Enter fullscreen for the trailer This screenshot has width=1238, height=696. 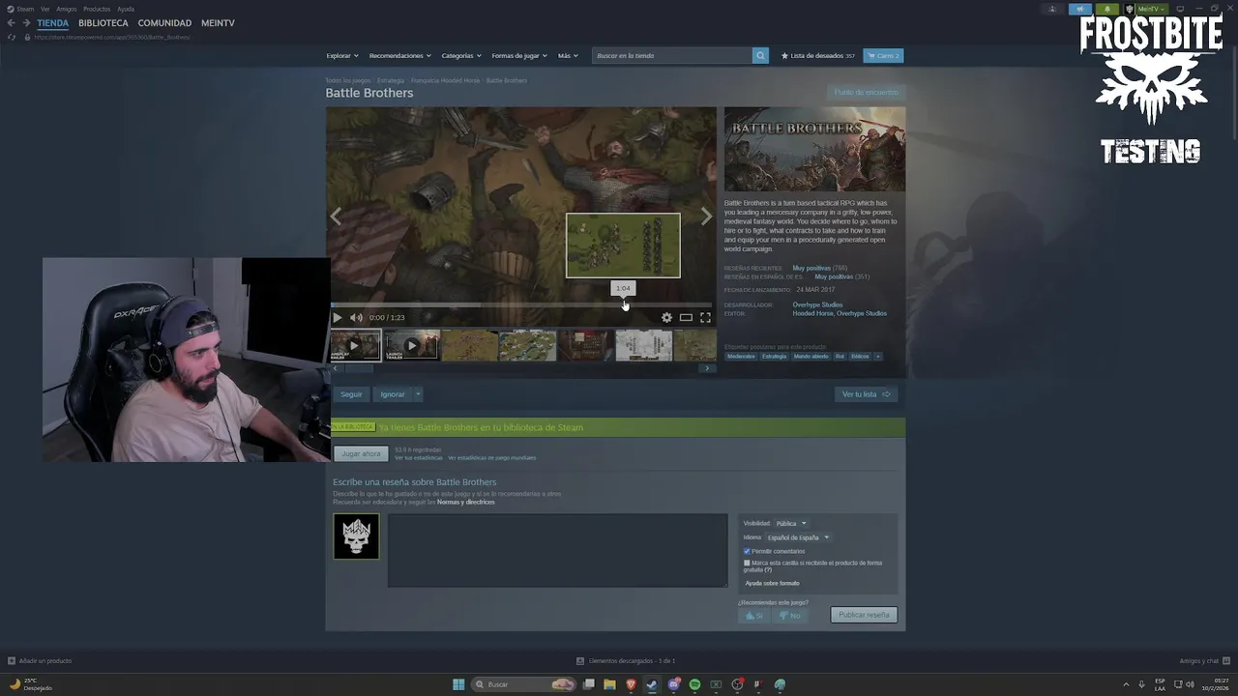pos(705,317)
